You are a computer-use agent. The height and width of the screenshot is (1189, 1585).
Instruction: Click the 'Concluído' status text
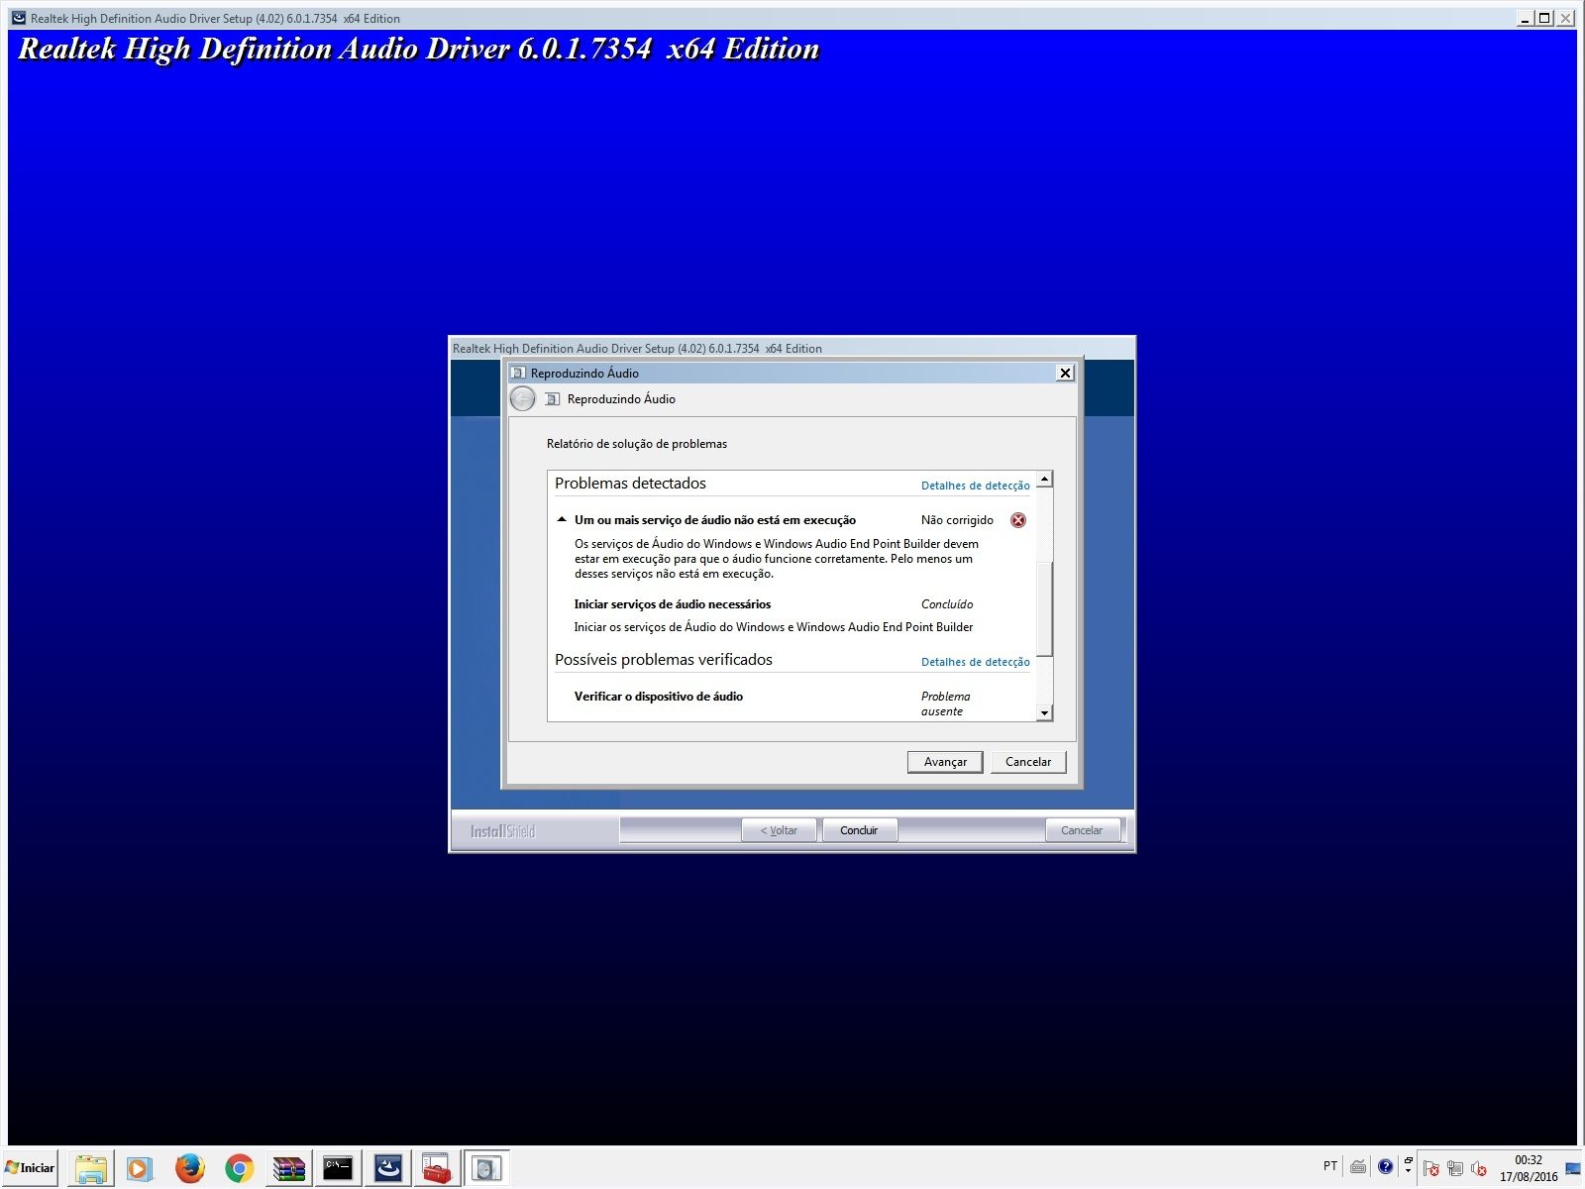(x=947, y=604)
